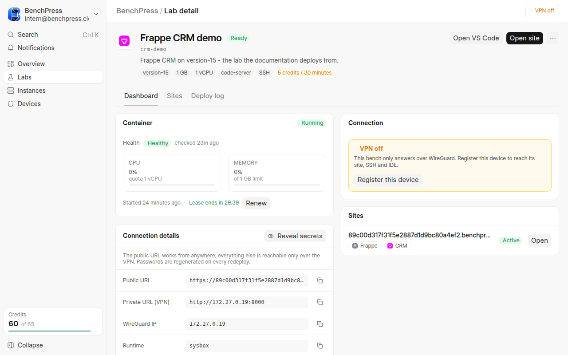Click the Frappe app tag
Viewport: 568px width, 355px height.
tap(365, 246)
